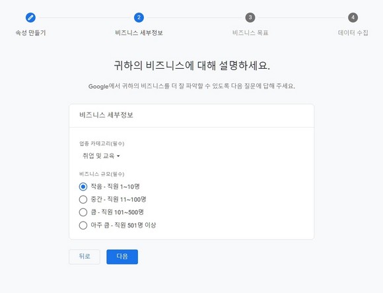Click step 4 circle 데이터 수집
This screenshot has height=293, width=383.
[x=353, y=18]
